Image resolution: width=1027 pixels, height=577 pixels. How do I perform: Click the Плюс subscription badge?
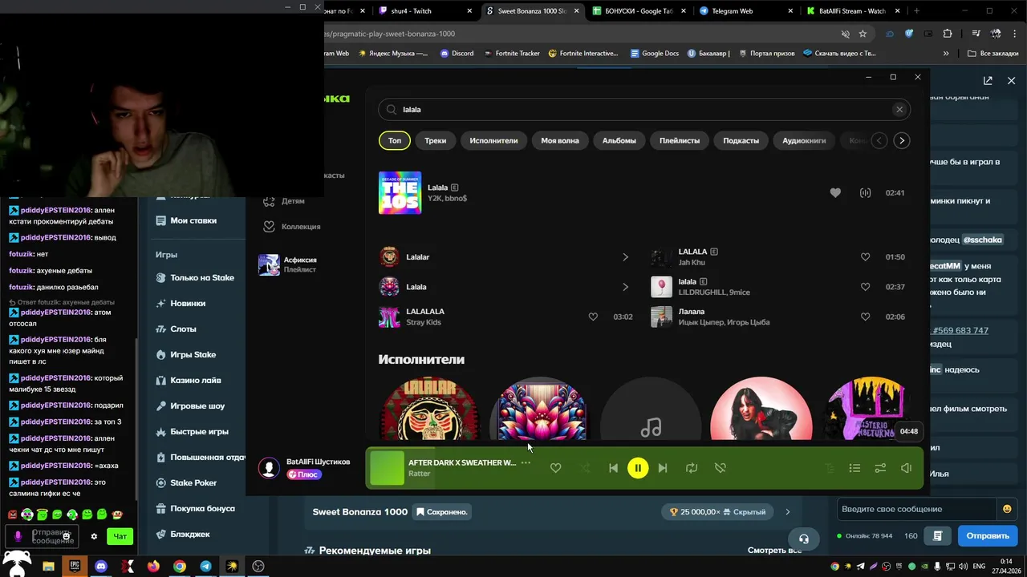pyautogui.click(x=305, y=474)
